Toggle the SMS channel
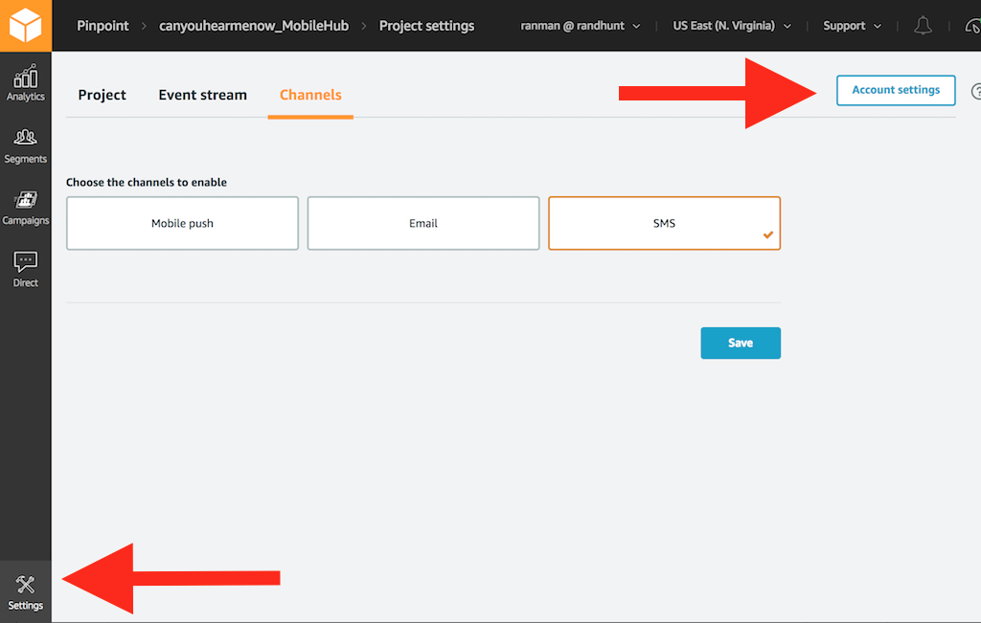981x623 pixels. 665,223
